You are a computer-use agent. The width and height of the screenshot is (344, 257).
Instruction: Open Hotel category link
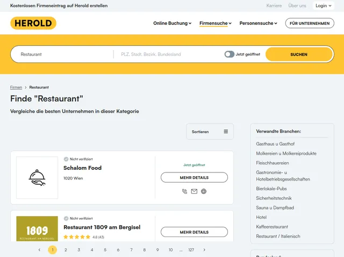(x=261, y=217)
